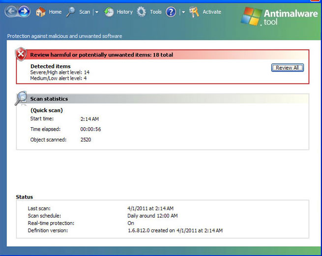
Task: Click Real-time protection value 'On'
Action: [131, 223]
